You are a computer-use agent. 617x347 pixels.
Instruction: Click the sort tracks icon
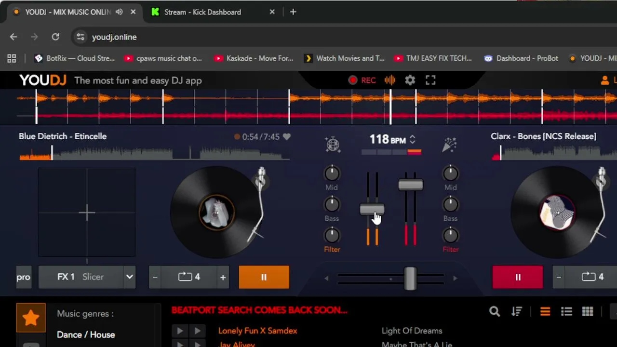coord(517,312)
